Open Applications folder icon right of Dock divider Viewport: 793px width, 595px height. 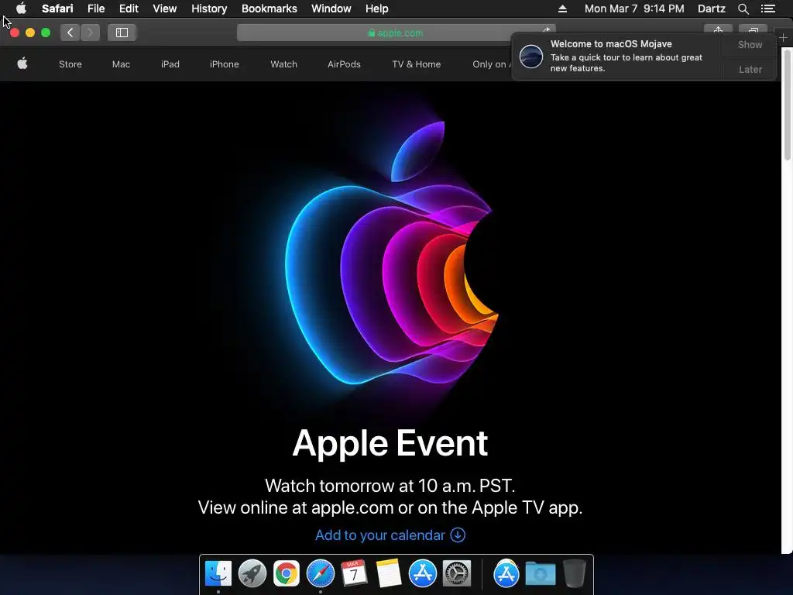506,573
